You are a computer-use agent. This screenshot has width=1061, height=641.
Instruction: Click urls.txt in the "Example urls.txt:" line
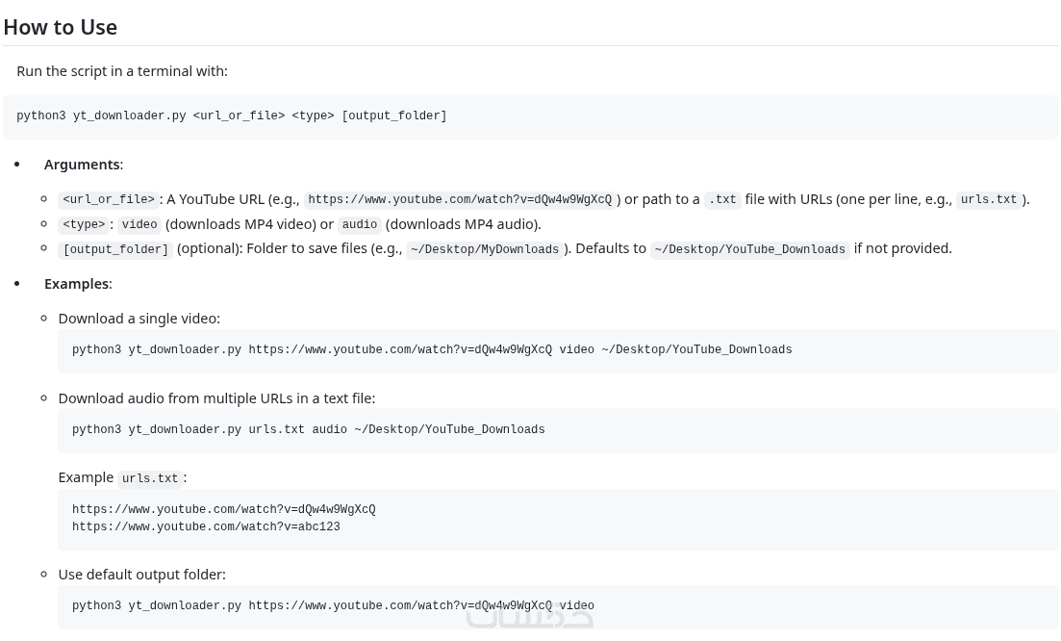(x=150, y=479)
